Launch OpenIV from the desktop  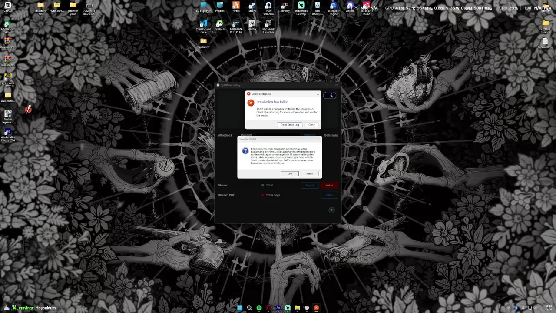(252, 25)
